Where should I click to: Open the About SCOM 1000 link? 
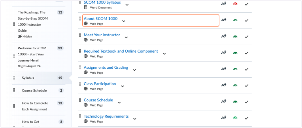(x=101, y=19)
